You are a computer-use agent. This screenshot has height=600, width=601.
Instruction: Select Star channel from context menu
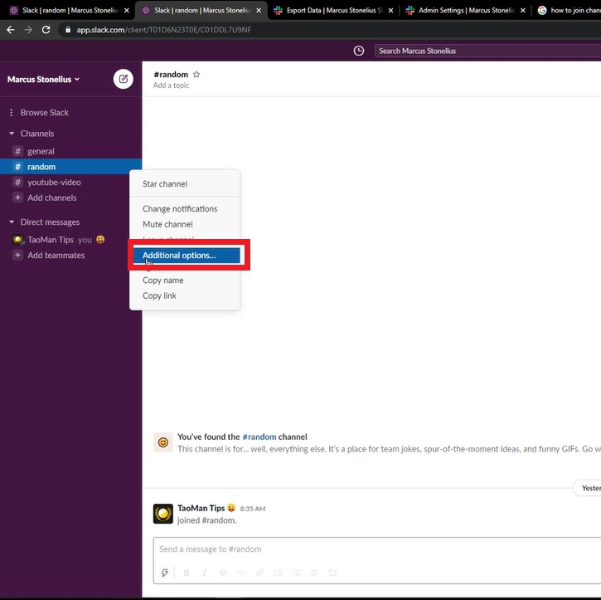coord(185,183)
